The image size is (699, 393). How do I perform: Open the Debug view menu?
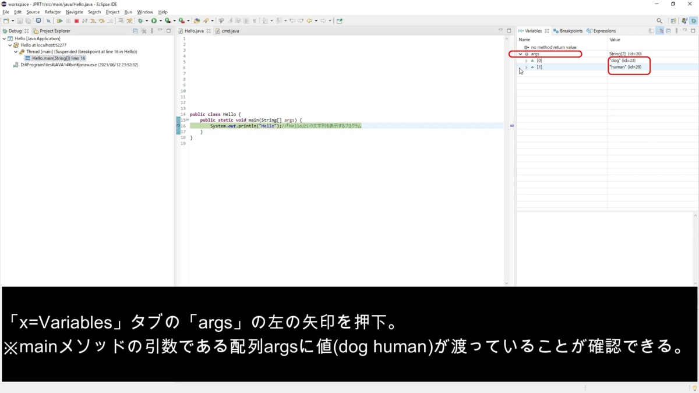pos(152,31)
